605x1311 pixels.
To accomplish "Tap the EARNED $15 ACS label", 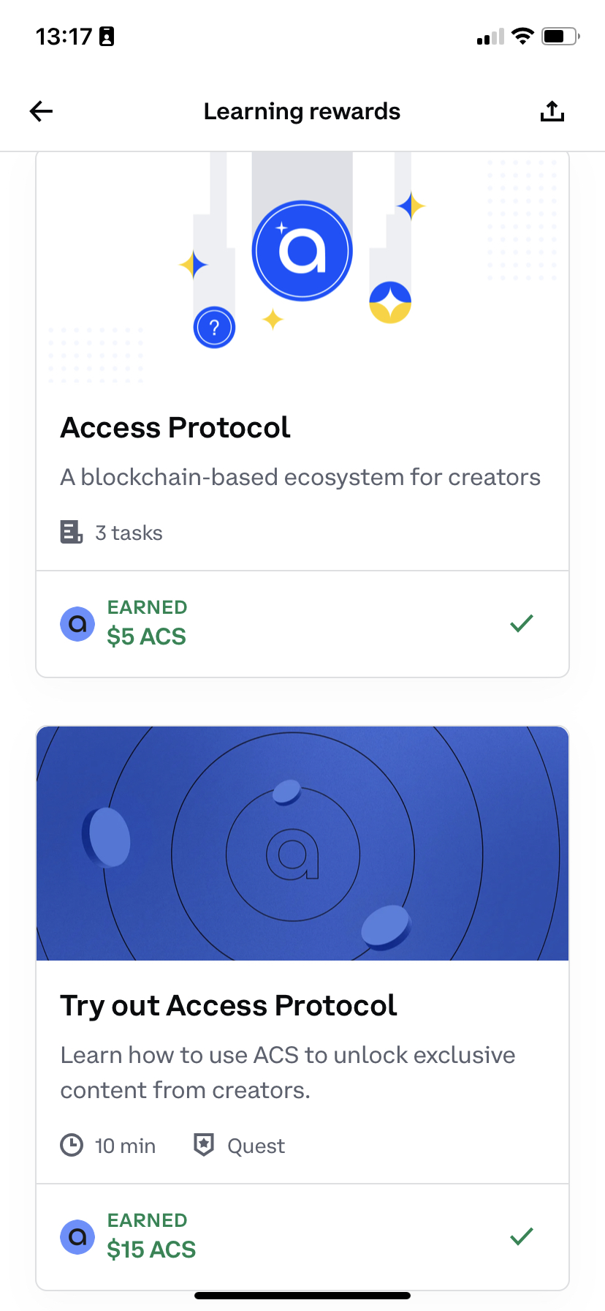I will coord(151,1236).
